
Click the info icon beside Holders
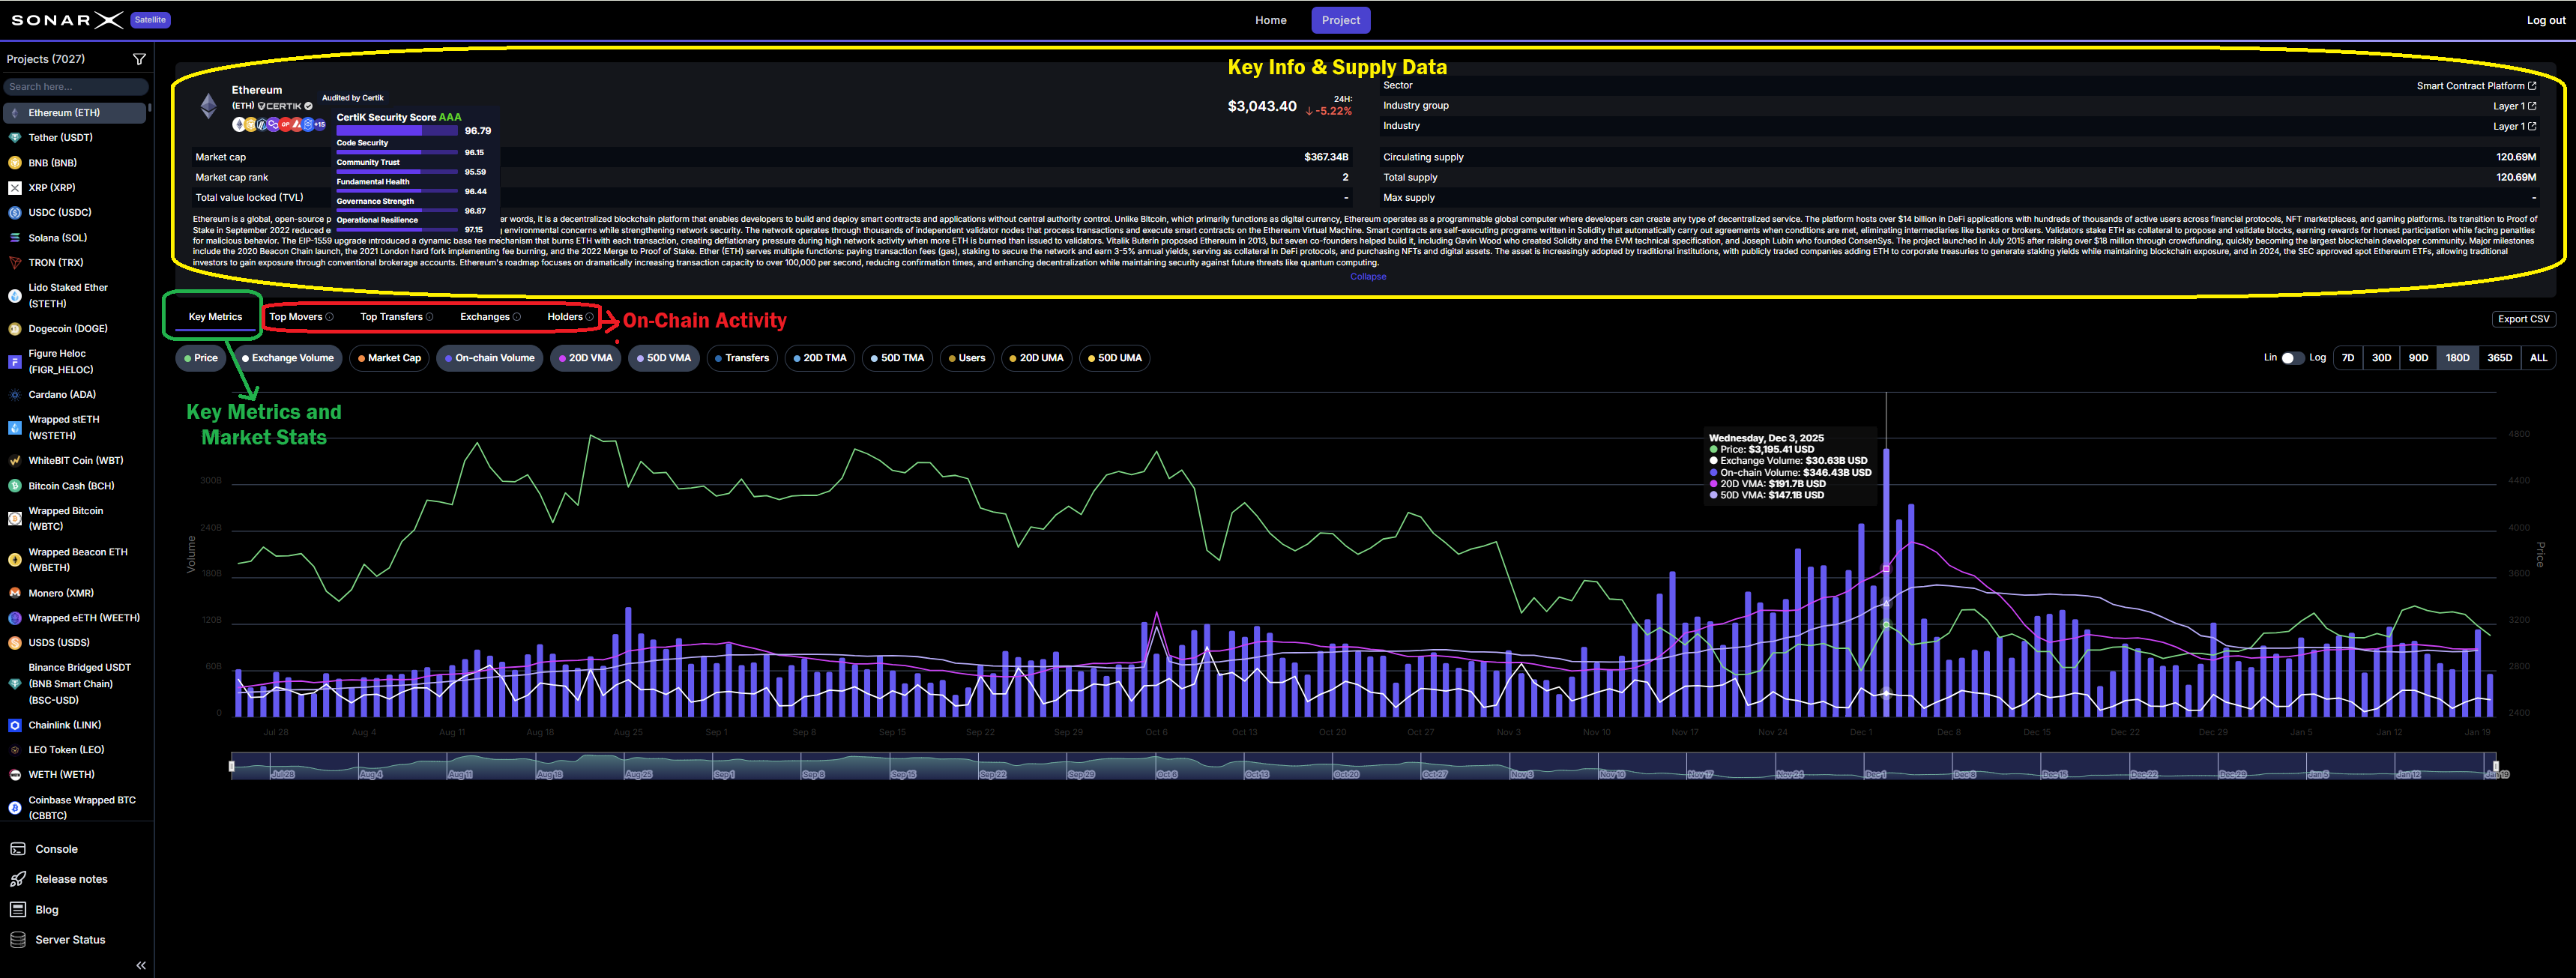[589, 317]
